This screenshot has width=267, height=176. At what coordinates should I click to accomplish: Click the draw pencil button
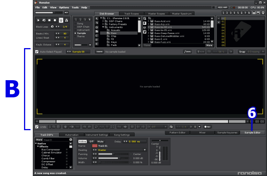(188, 52)
